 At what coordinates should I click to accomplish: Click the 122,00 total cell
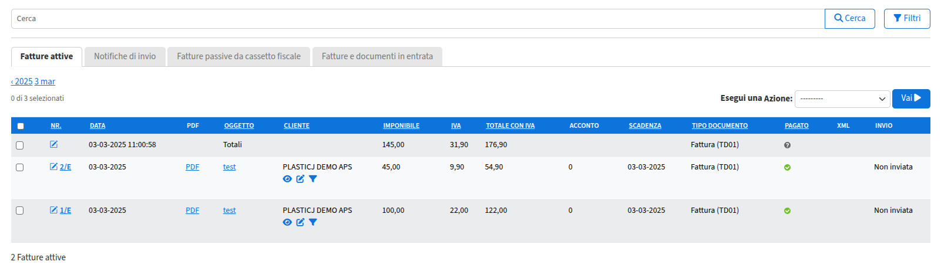496,210
